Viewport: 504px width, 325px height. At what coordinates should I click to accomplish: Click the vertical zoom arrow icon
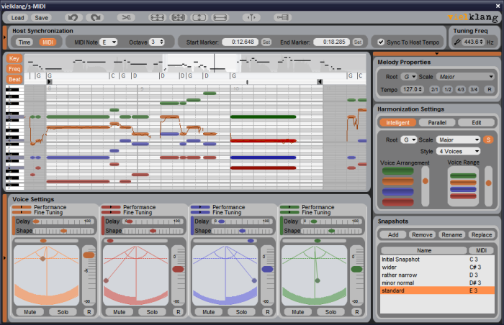click(199, 17)
